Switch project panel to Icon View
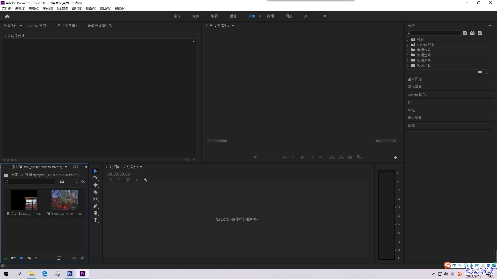The image size is (497, 279). point(21,258)
